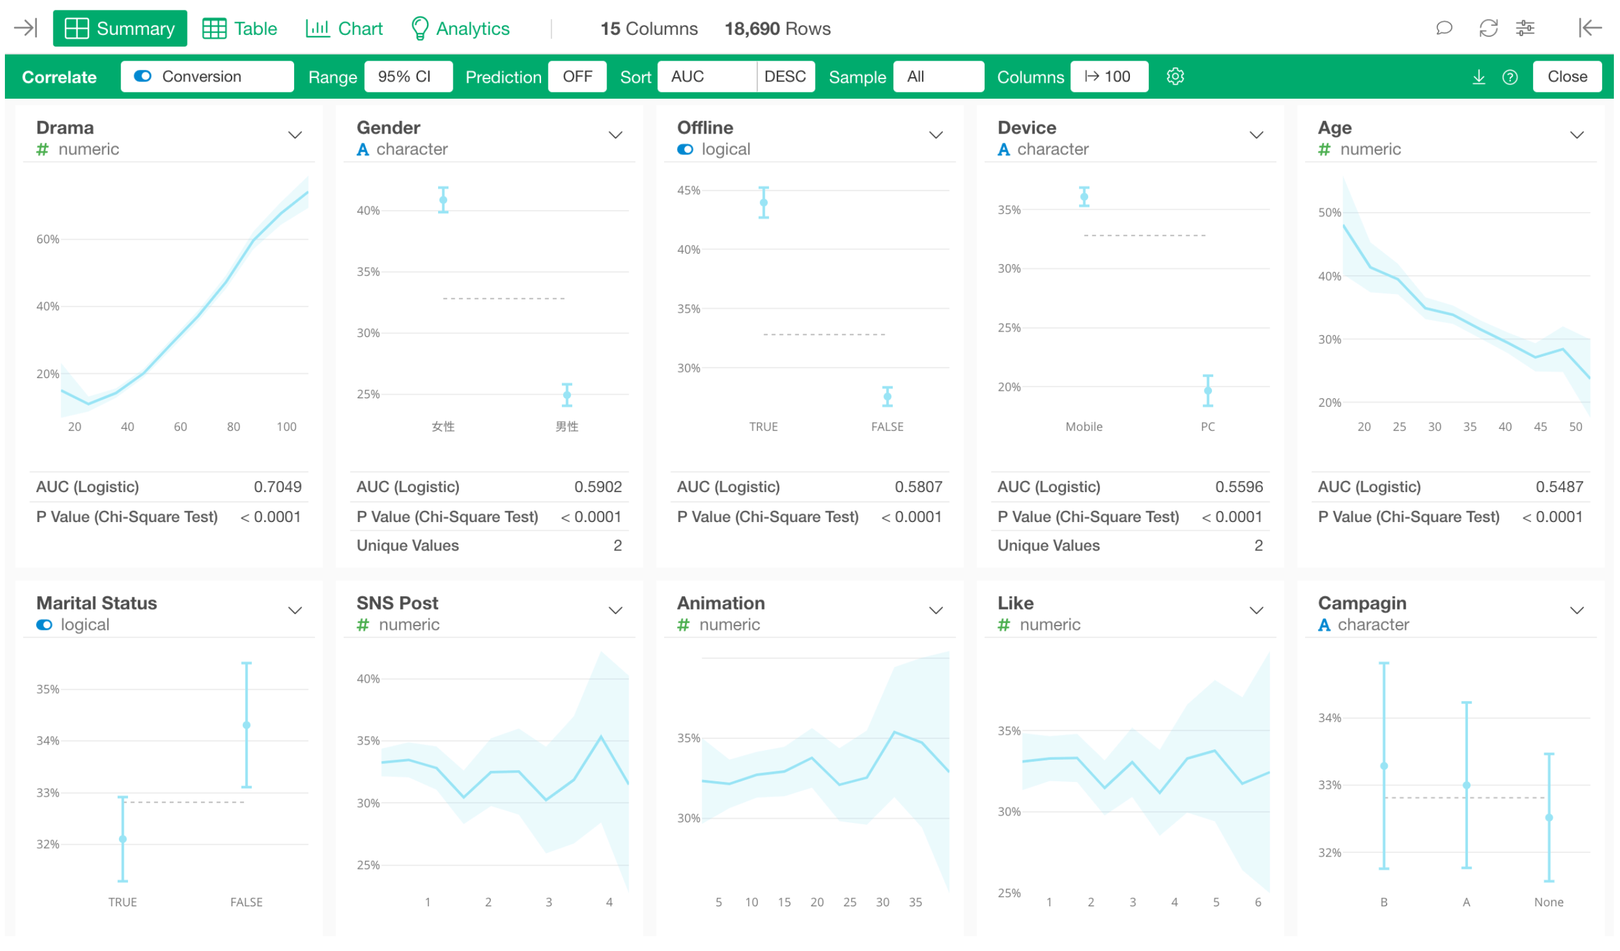Open filter settings from the top toolbar
This screenshot has height=951, width=1620.
[1526, 28]
